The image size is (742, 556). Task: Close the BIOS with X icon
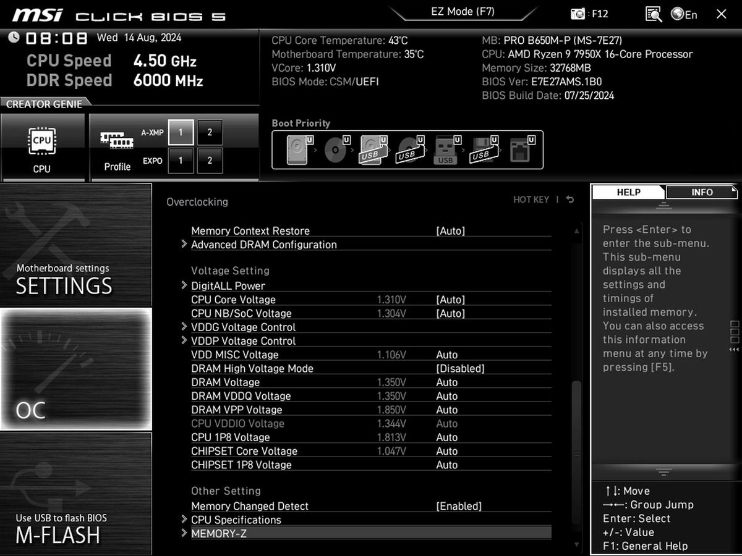(721, 14)
